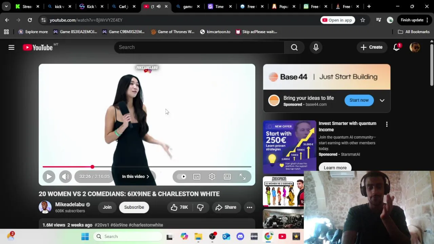Click Open in app in address bar
Image resolution: width=434 pixels, height=244 pixels.
pyautogui.click(x=337, y=20)
